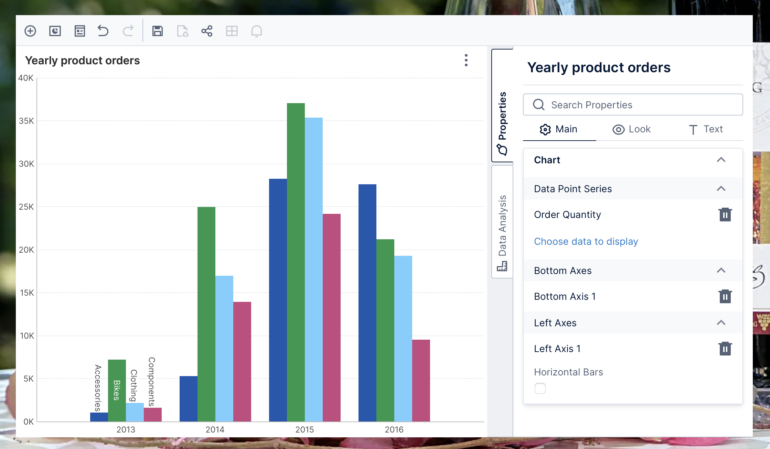The image size is (770, 449).
Task: Open the Bottom Axis 1 entry
Action: click(565, 296)
